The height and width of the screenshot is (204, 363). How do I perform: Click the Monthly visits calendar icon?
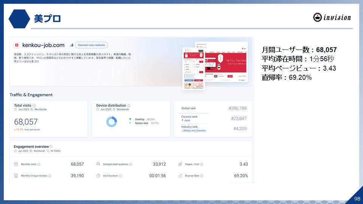click(x=16, y=164)
